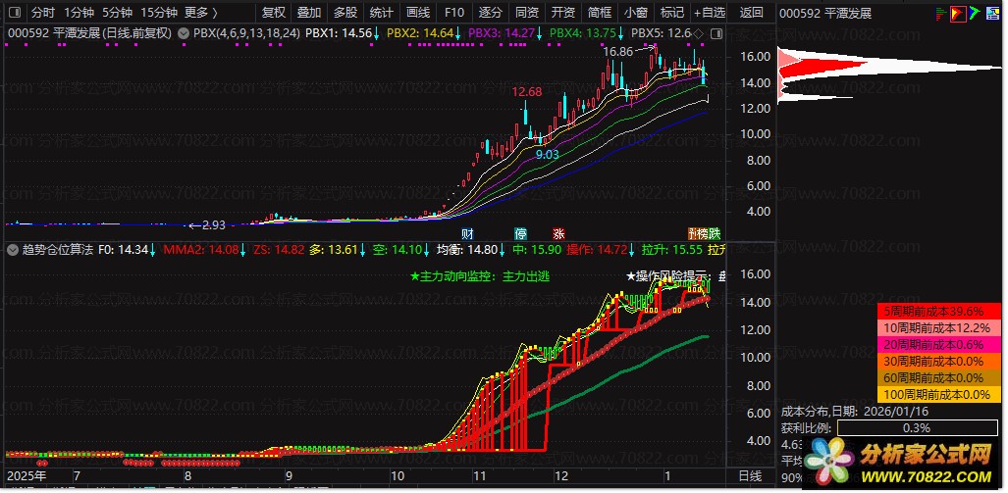Expand the PBX indicator dropdown arrow
The width and height of the screenshot is (1008, 493).
184,33
